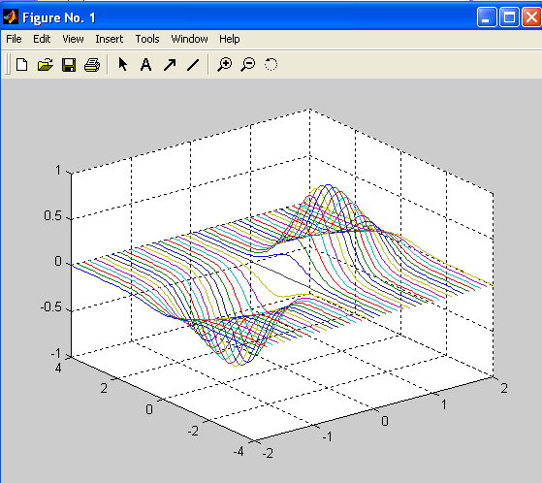Open the Help menu

[230, 39]
